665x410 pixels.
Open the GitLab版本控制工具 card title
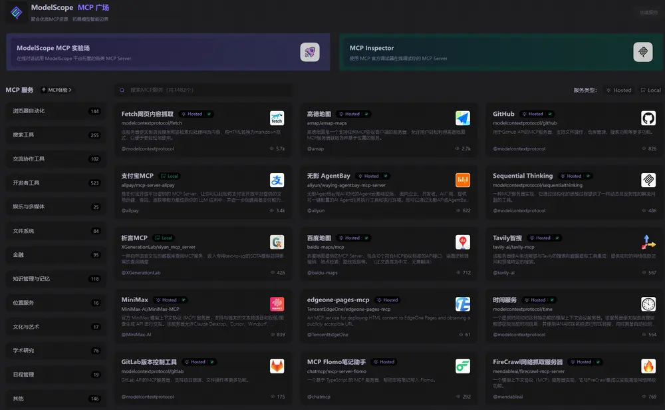(x=149, y=361)
